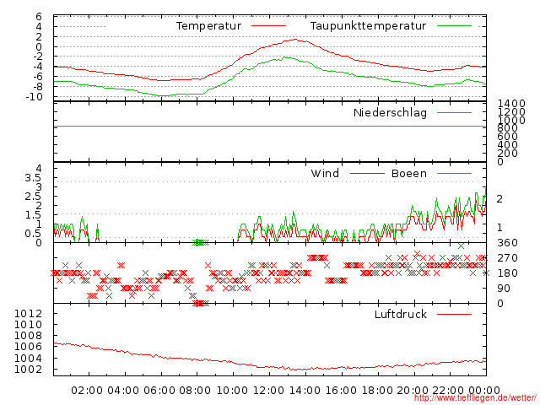540x405 pixels.
Task: Click the 18:00 time axis label
Action: pos(377,391)
